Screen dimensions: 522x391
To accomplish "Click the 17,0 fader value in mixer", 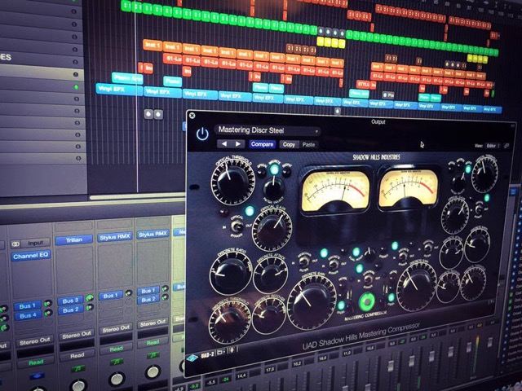I will pyautogui.click(x=270, y=369).
